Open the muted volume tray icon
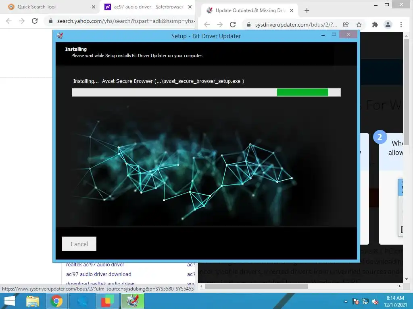Viewport: 413px width, 309px height. tap(375, 301)
